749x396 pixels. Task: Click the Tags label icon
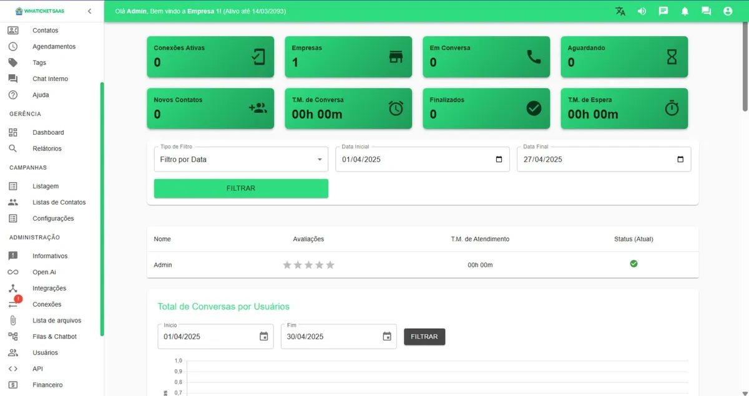tap(13, 62)
